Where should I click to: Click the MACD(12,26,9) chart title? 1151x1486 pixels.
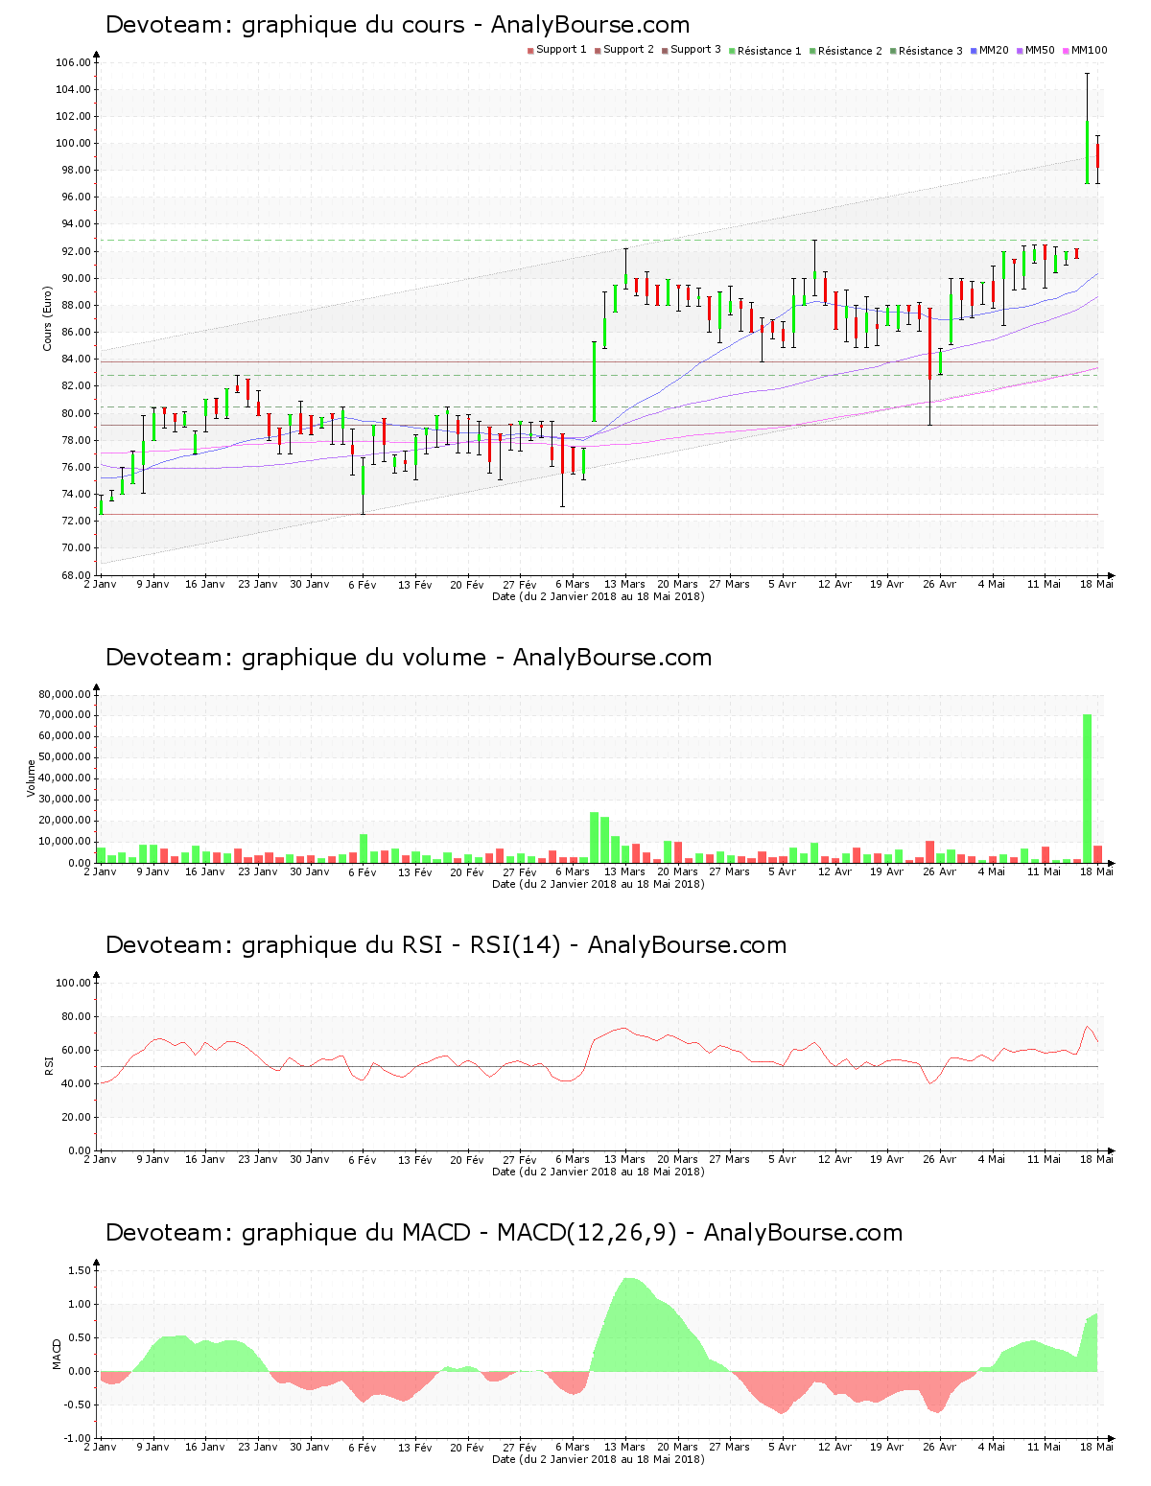pos(504,1233)
